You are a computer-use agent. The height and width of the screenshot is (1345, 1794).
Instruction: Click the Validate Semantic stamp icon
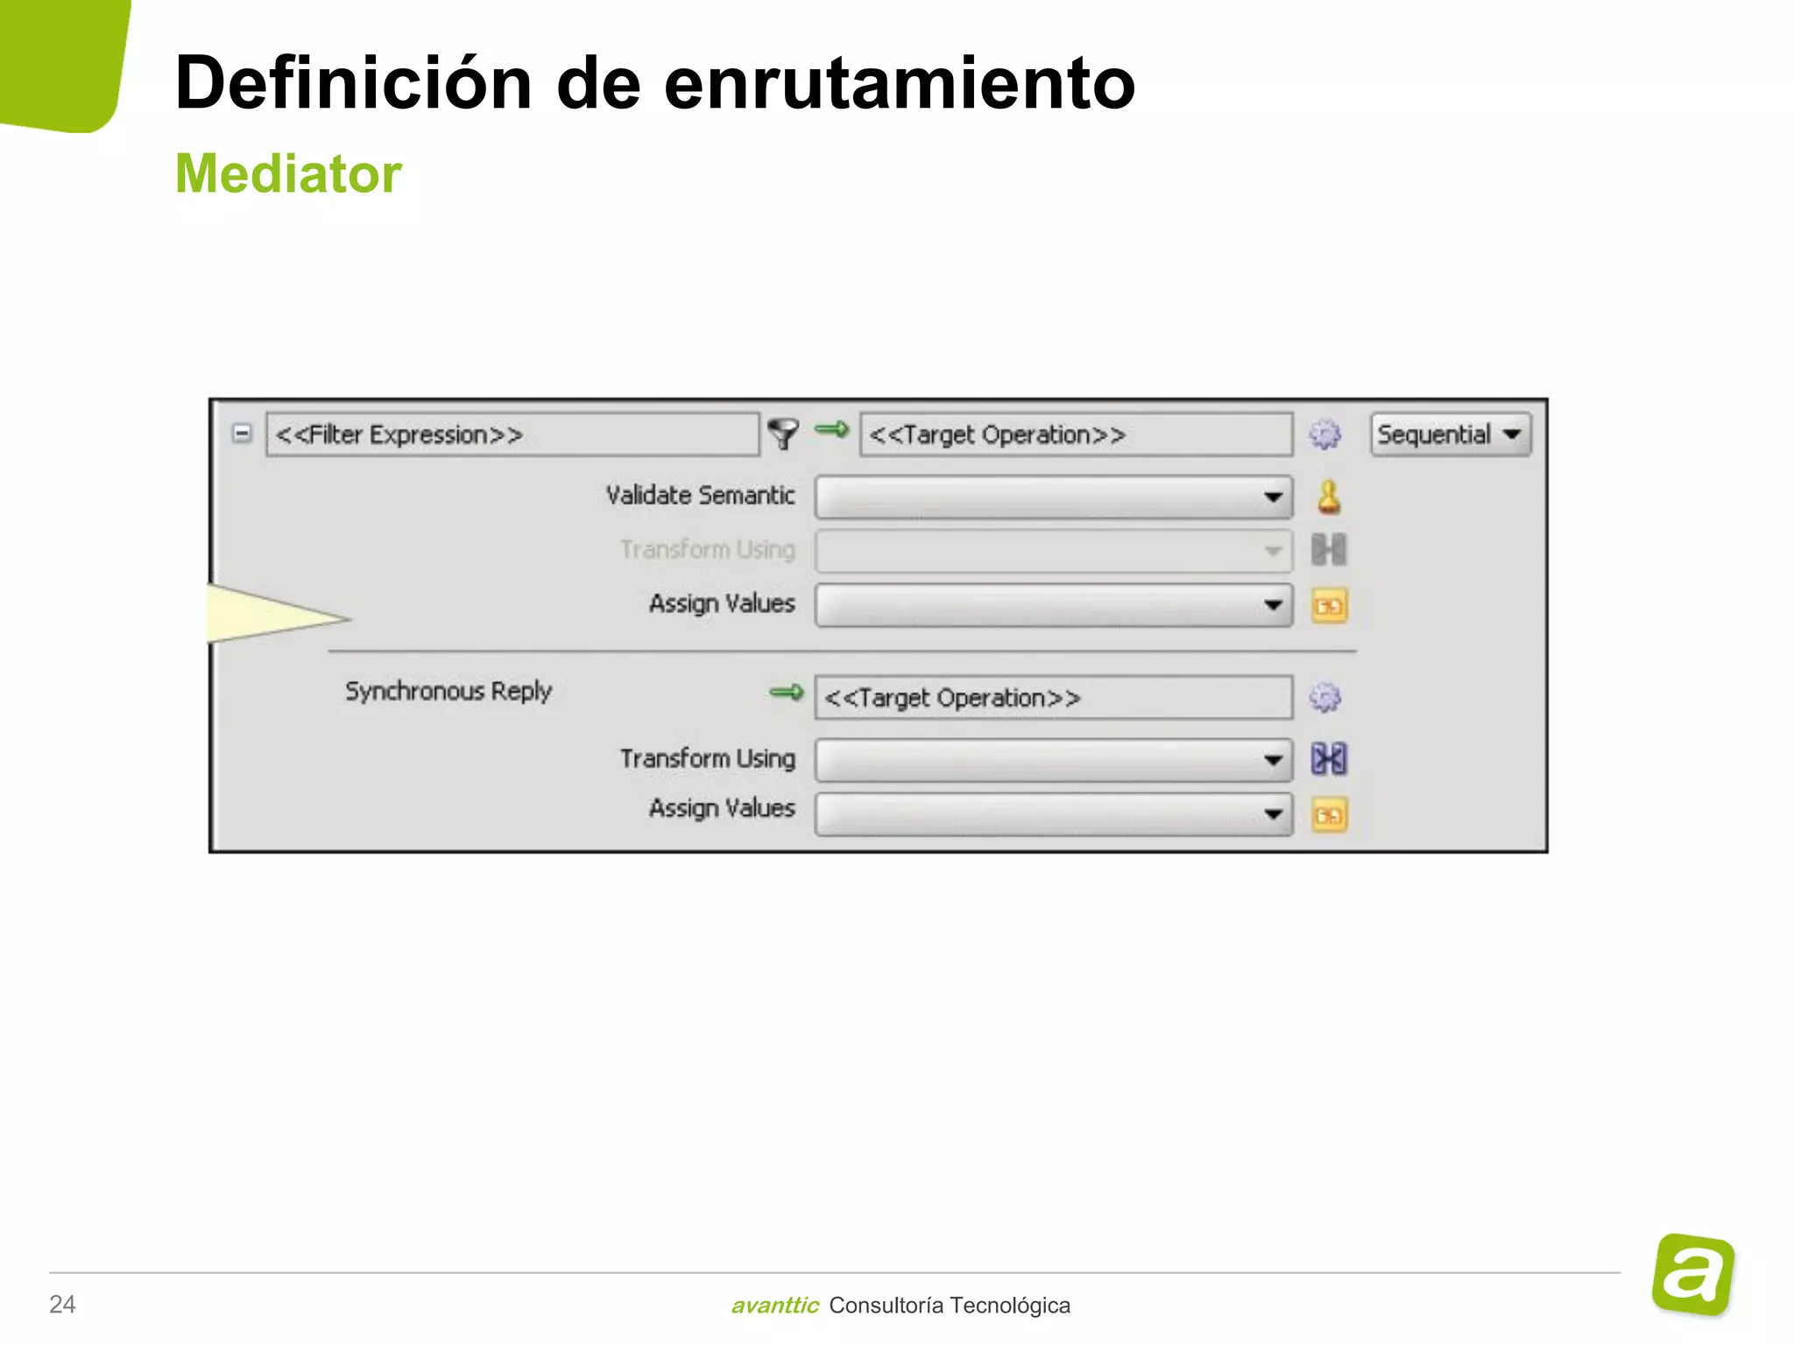pyautogui.click(x=1329, y=497)
